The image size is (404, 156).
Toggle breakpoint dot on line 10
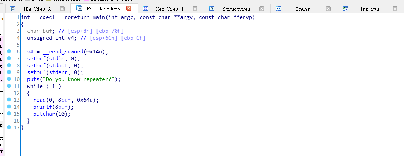tap(9, 79)
